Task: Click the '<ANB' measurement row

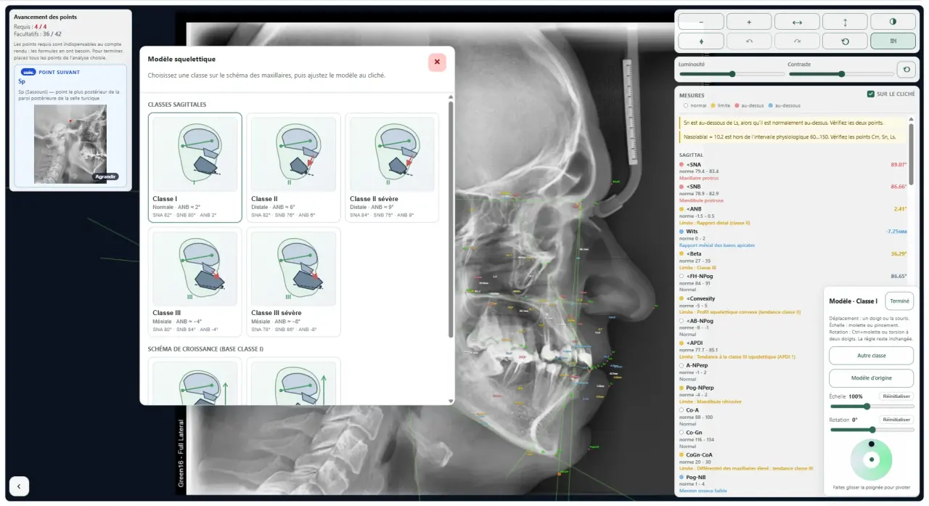Action: [x=793, y=216]
